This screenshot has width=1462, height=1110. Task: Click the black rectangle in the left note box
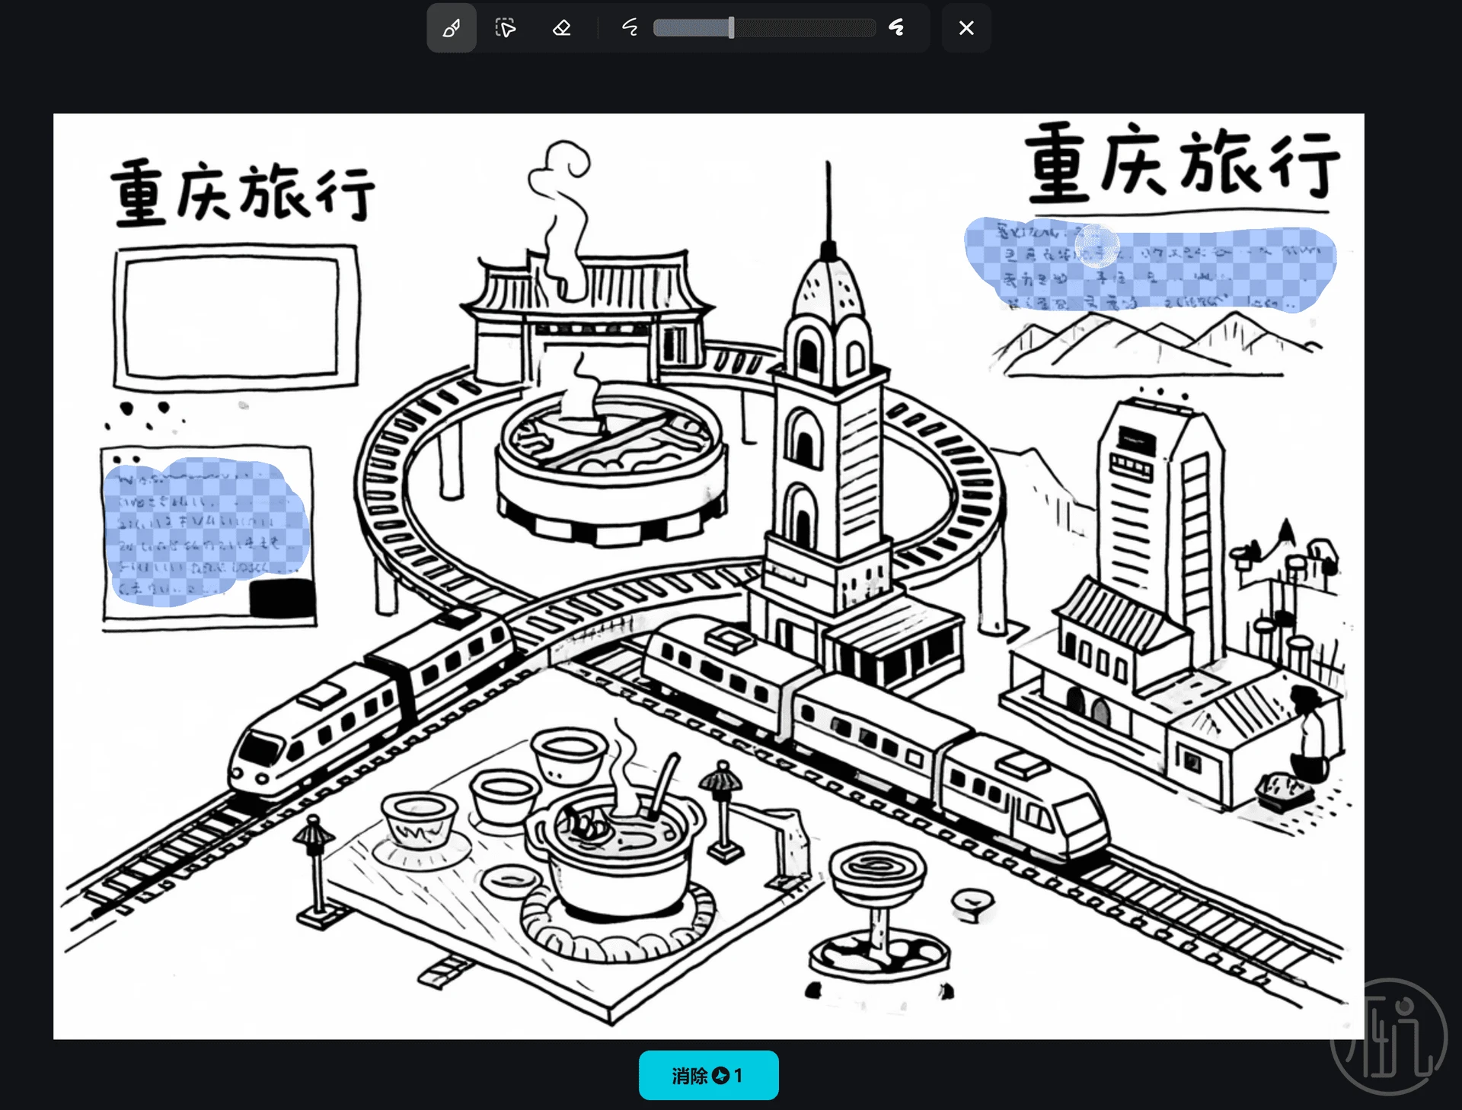pyautogui.click(x=282, y=597)
